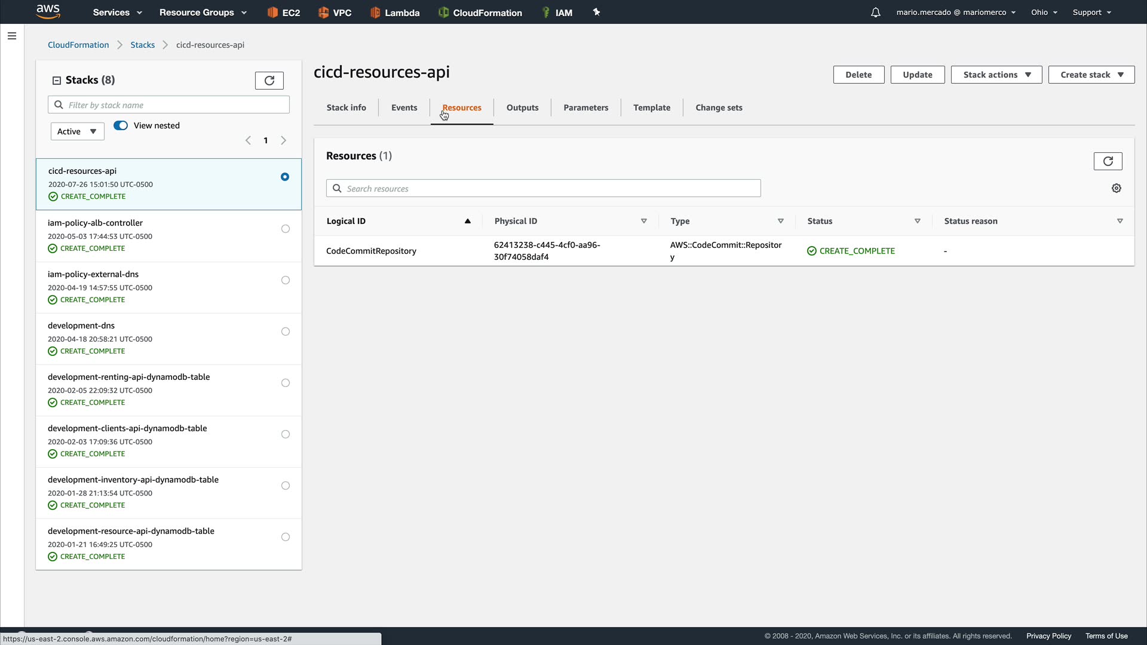Toggle the View nested switch
Image resolution: width=1147 pixels, height=645 pixels.
pyautogui.click(x=121, y=125)
